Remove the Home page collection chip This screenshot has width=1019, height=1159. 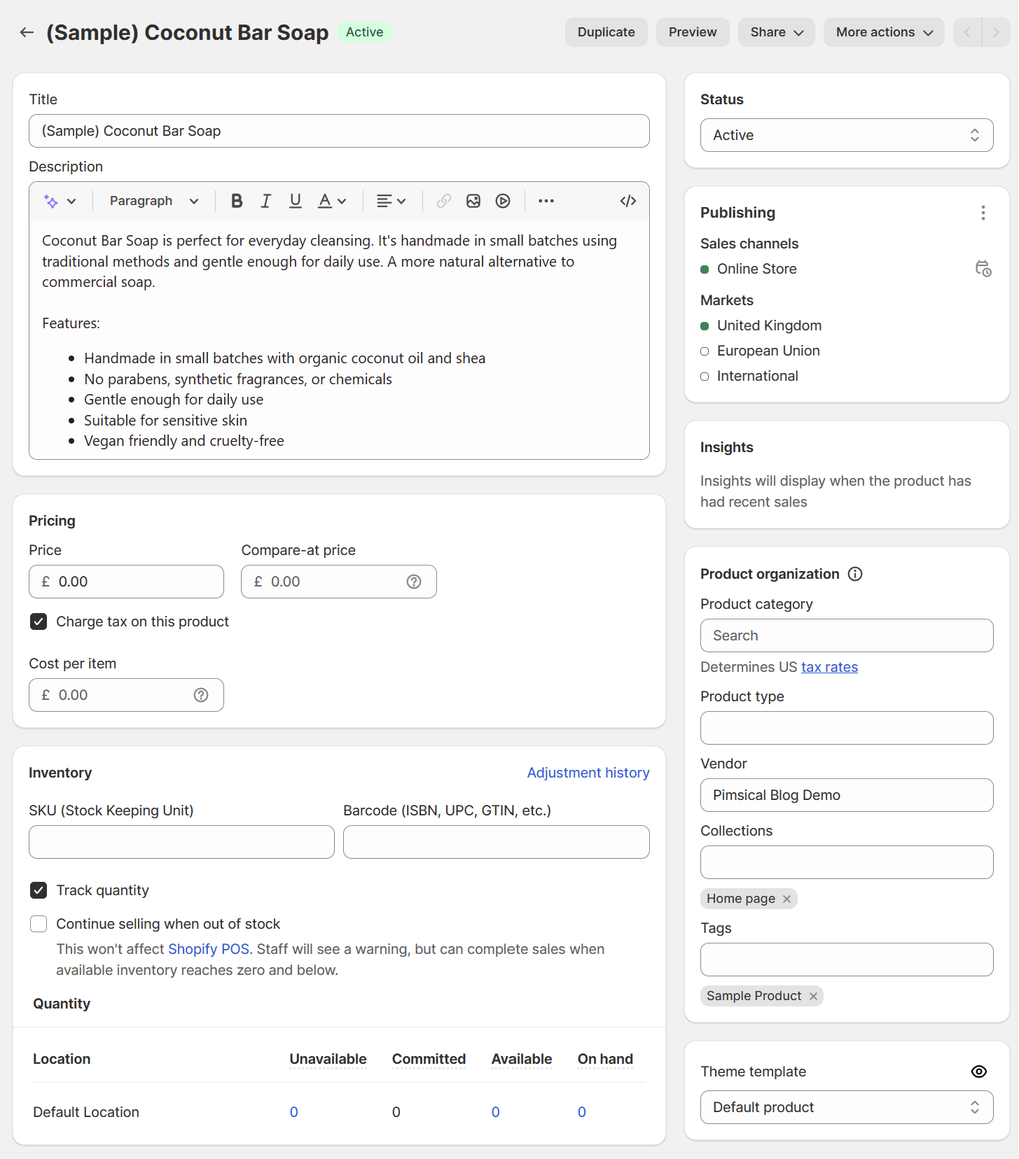click(787, 899)
